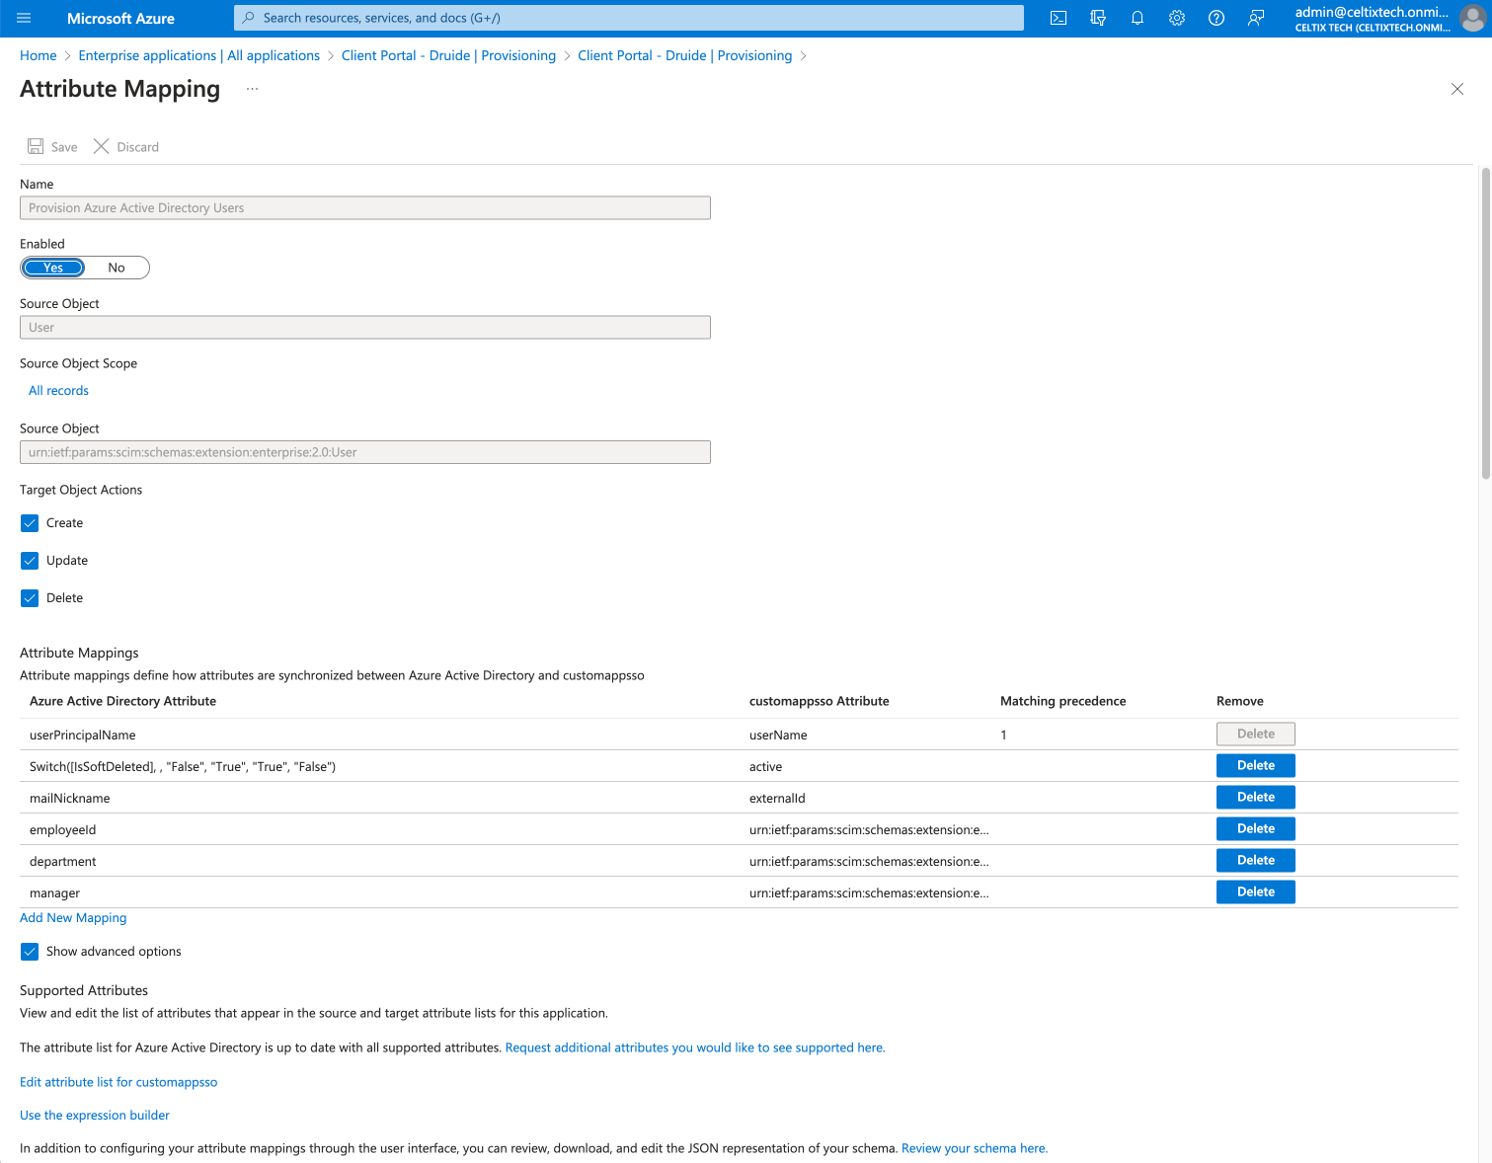The image size is (1492, 1163).
Task: Open the Azure portal hamburger menu
Action: coord(25,18)
